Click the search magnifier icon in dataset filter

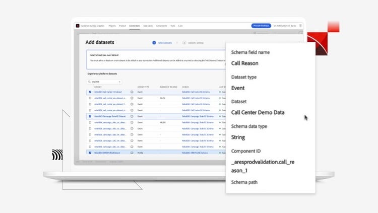[90, 81]
